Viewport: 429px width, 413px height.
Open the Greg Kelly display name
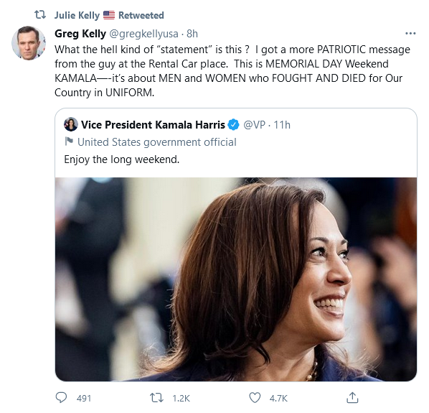(80, 34)
